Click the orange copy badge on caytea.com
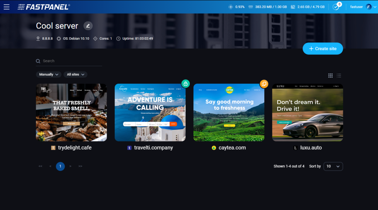This screenshot has width=378, height=210. coord(264,84)
